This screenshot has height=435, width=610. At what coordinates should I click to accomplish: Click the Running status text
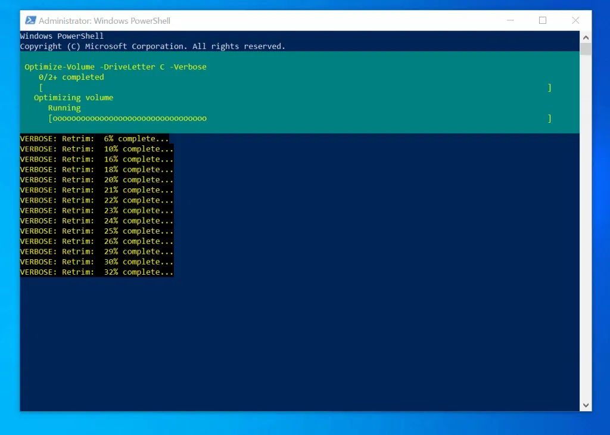click(x=64, y=107)
